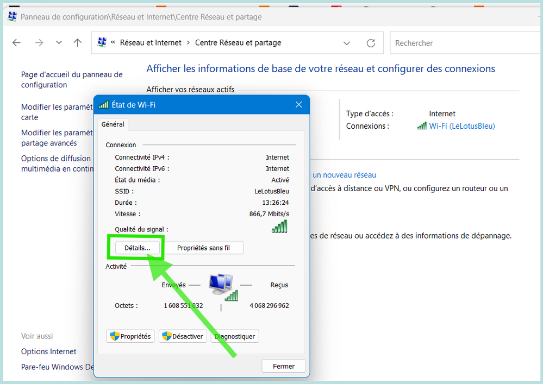
Task: Open 'Modifier les paramètres de partage avancés' link
Action: tap(57, 138)
